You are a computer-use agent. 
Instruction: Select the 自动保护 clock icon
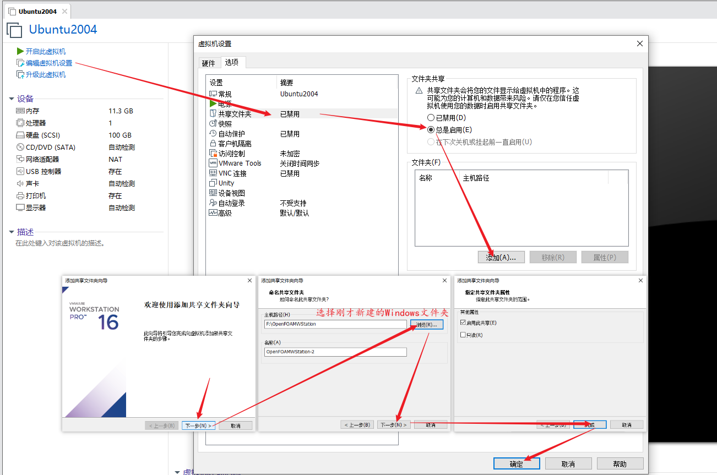(x=214, y=134)
